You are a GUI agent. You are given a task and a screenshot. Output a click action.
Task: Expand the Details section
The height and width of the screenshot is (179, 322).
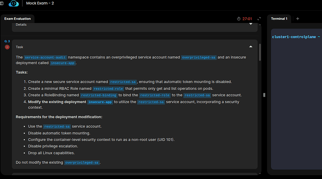click(x=251, y=24)
